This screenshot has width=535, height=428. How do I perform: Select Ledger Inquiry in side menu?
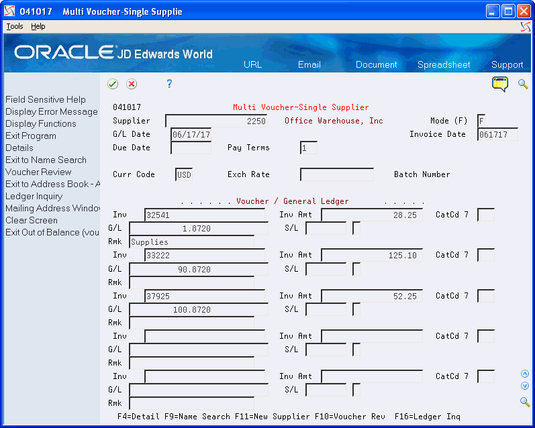point(34,196)
